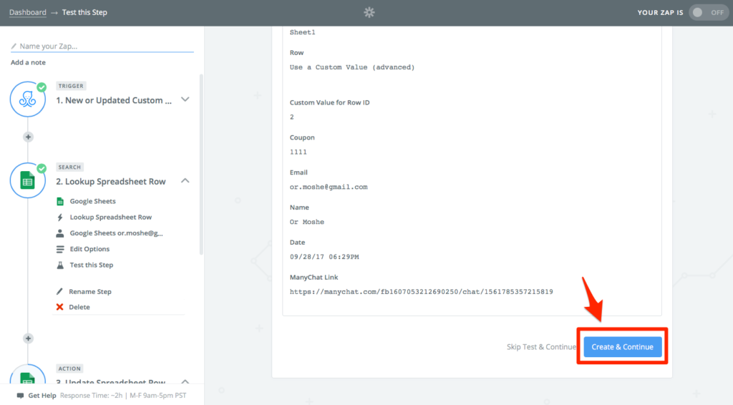The image size is (733, 405).
Task: Select Google Sheets or.moshe@g... account substep
Action: pos(117,233)
